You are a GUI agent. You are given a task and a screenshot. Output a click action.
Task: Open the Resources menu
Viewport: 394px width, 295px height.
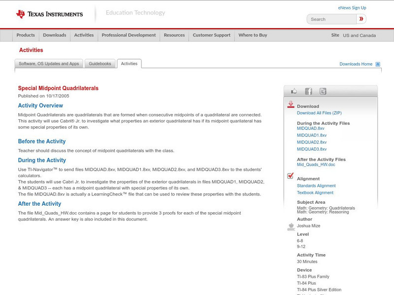tap(174, 35)
